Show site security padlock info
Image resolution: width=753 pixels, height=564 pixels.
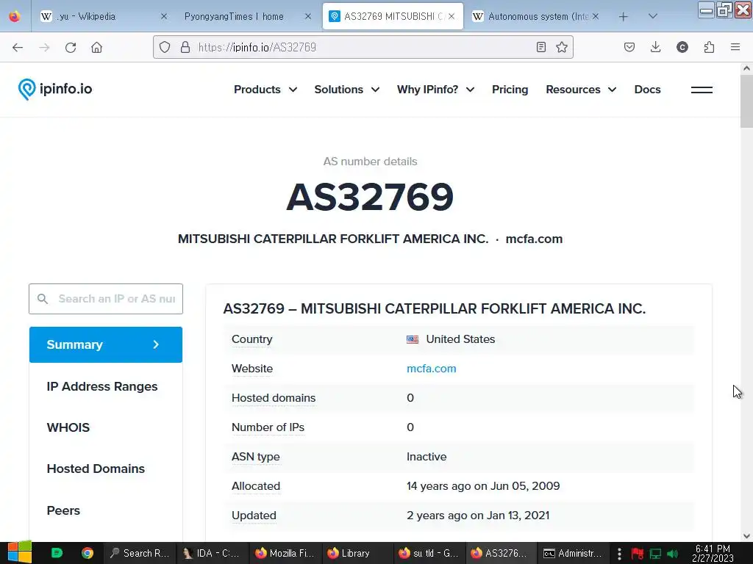[185, 47]
